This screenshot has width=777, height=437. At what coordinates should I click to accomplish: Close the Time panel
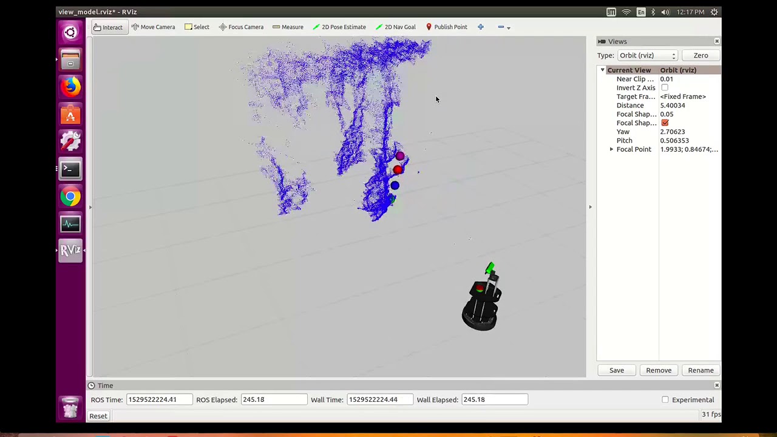717,385
